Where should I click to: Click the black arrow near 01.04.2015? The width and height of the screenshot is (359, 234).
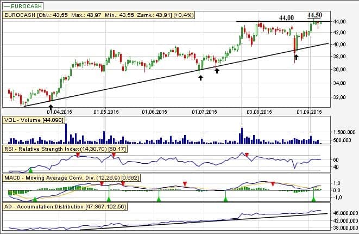click(x=51, y=98)
